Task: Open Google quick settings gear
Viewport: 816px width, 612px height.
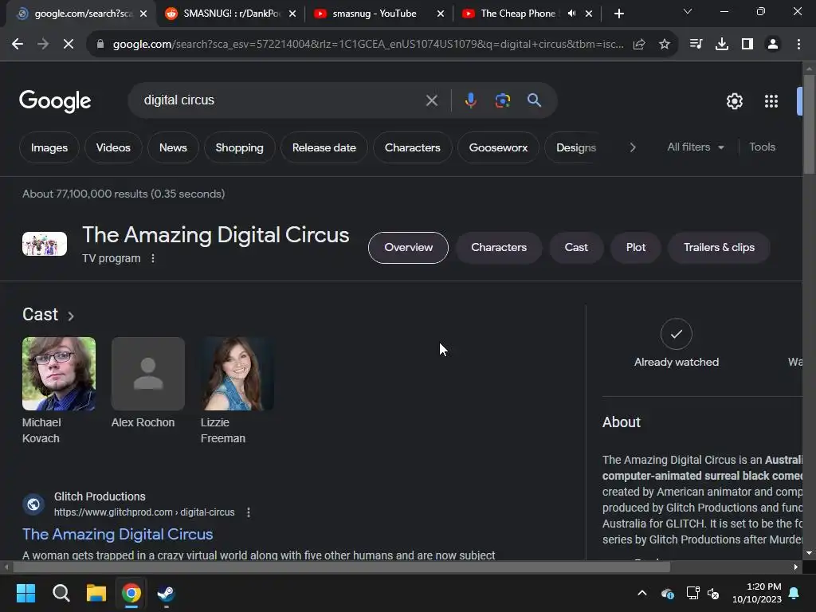Action: (x=734, y=101)
